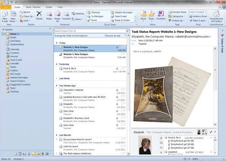This screenshot has width=226, height=161.
Task: Toggle flag on Charlotte's Website message
Action: pos(124,90)
